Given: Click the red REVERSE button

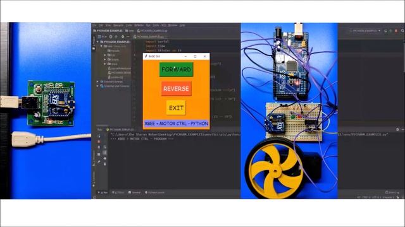Looking at the screenshot, I should (176, 89).
